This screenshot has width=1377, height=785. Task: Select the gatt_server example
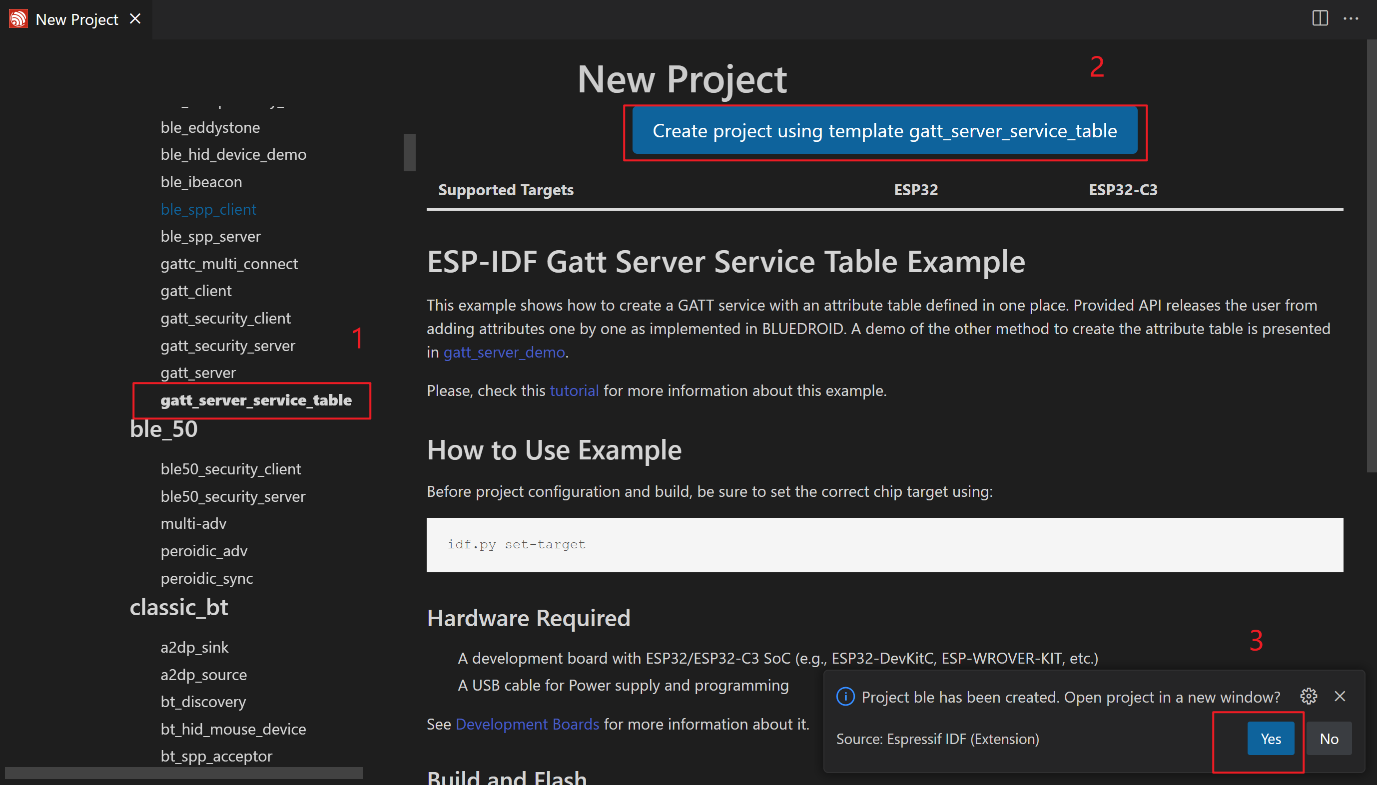198,373
